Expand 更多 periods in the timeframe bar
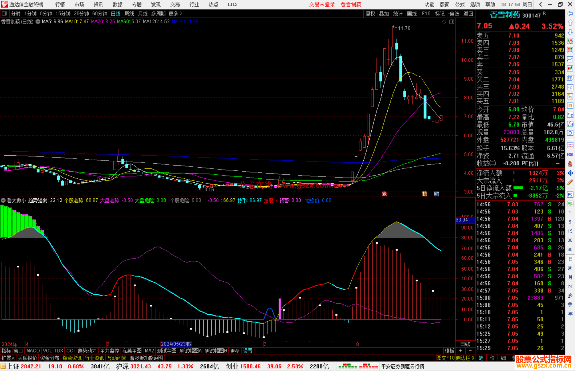Screen dimensions: 575x371 [x=175, y=14]
